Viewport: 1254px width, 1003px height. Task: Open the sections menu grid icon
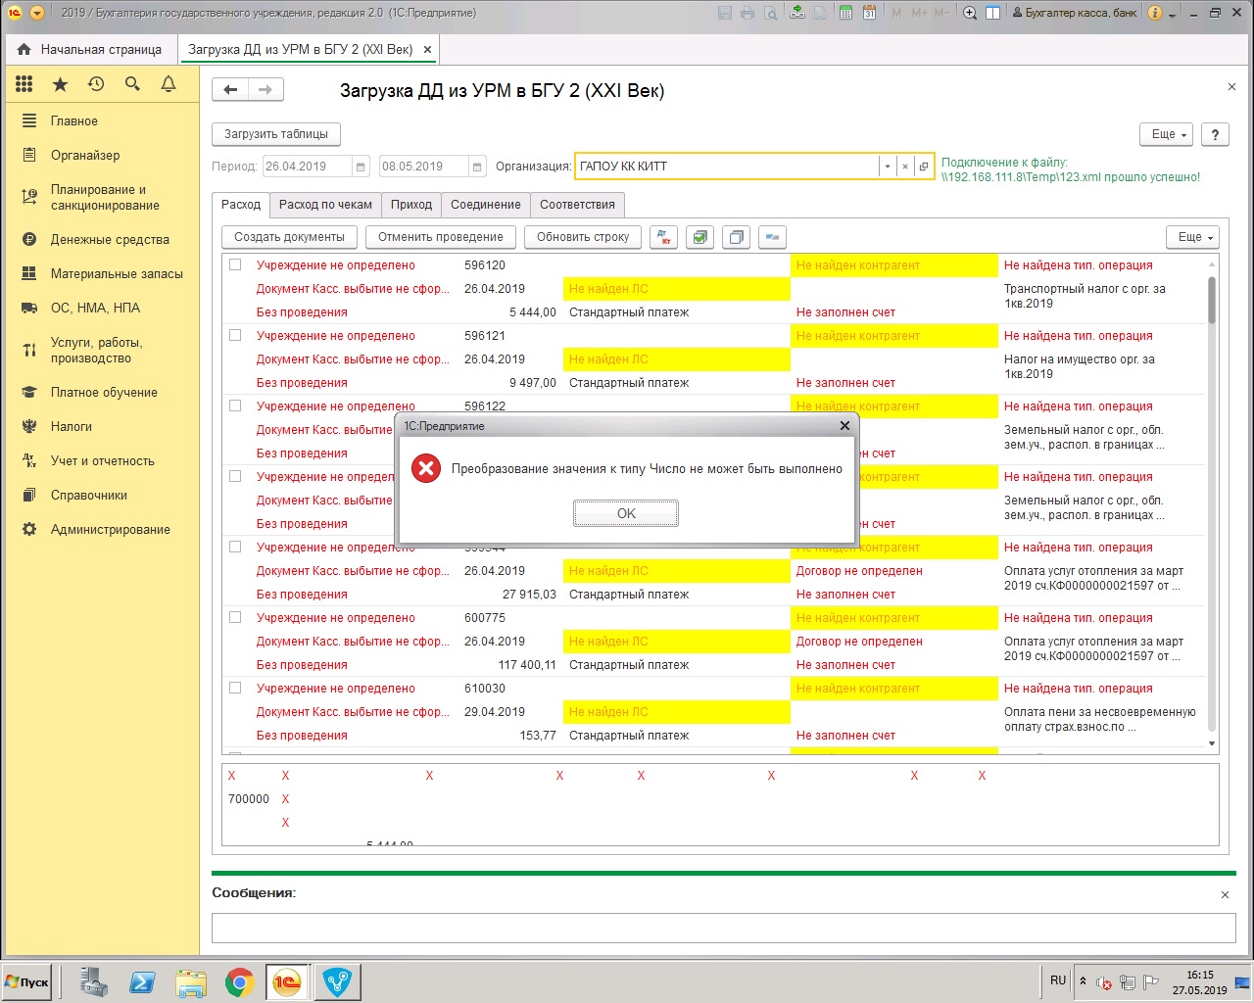[x=24, y=84]
